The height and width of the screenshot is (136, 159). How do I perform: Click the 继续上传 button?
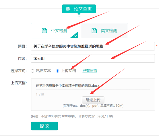pyautogui.click(x=93, y=100)
